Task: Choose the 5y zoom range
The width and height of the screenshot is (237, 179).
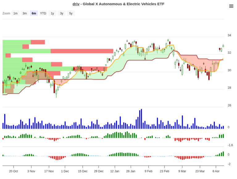Action: [71, 13]
